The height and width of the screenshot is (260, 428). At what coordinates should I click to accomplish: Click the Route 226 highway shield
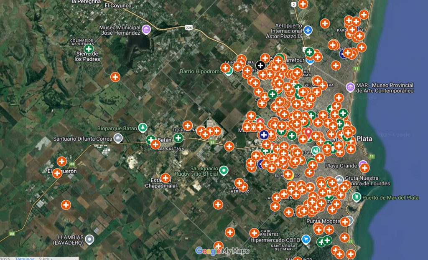(x=189, y=28)
